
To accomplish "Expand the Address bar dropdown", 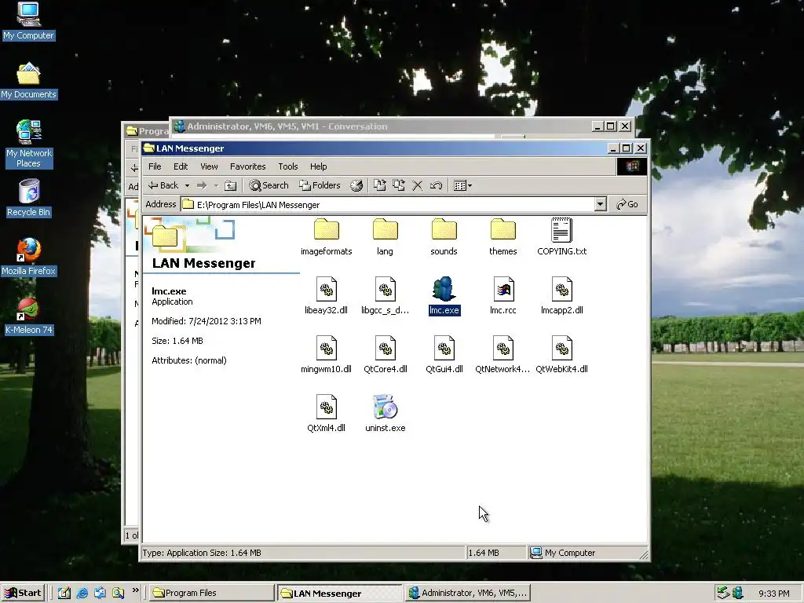I will tap(600, 205).
